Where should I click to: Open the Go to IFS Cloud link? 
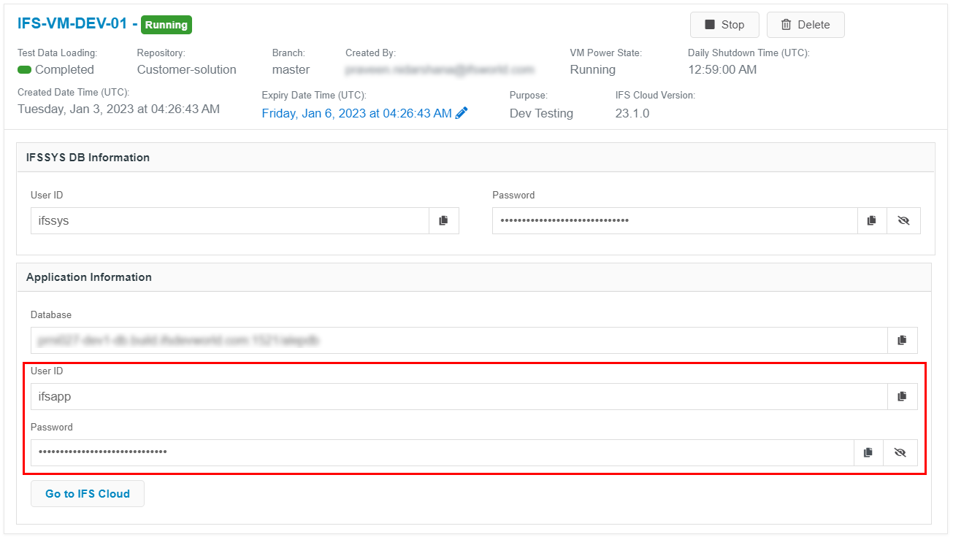click(87, 493)
